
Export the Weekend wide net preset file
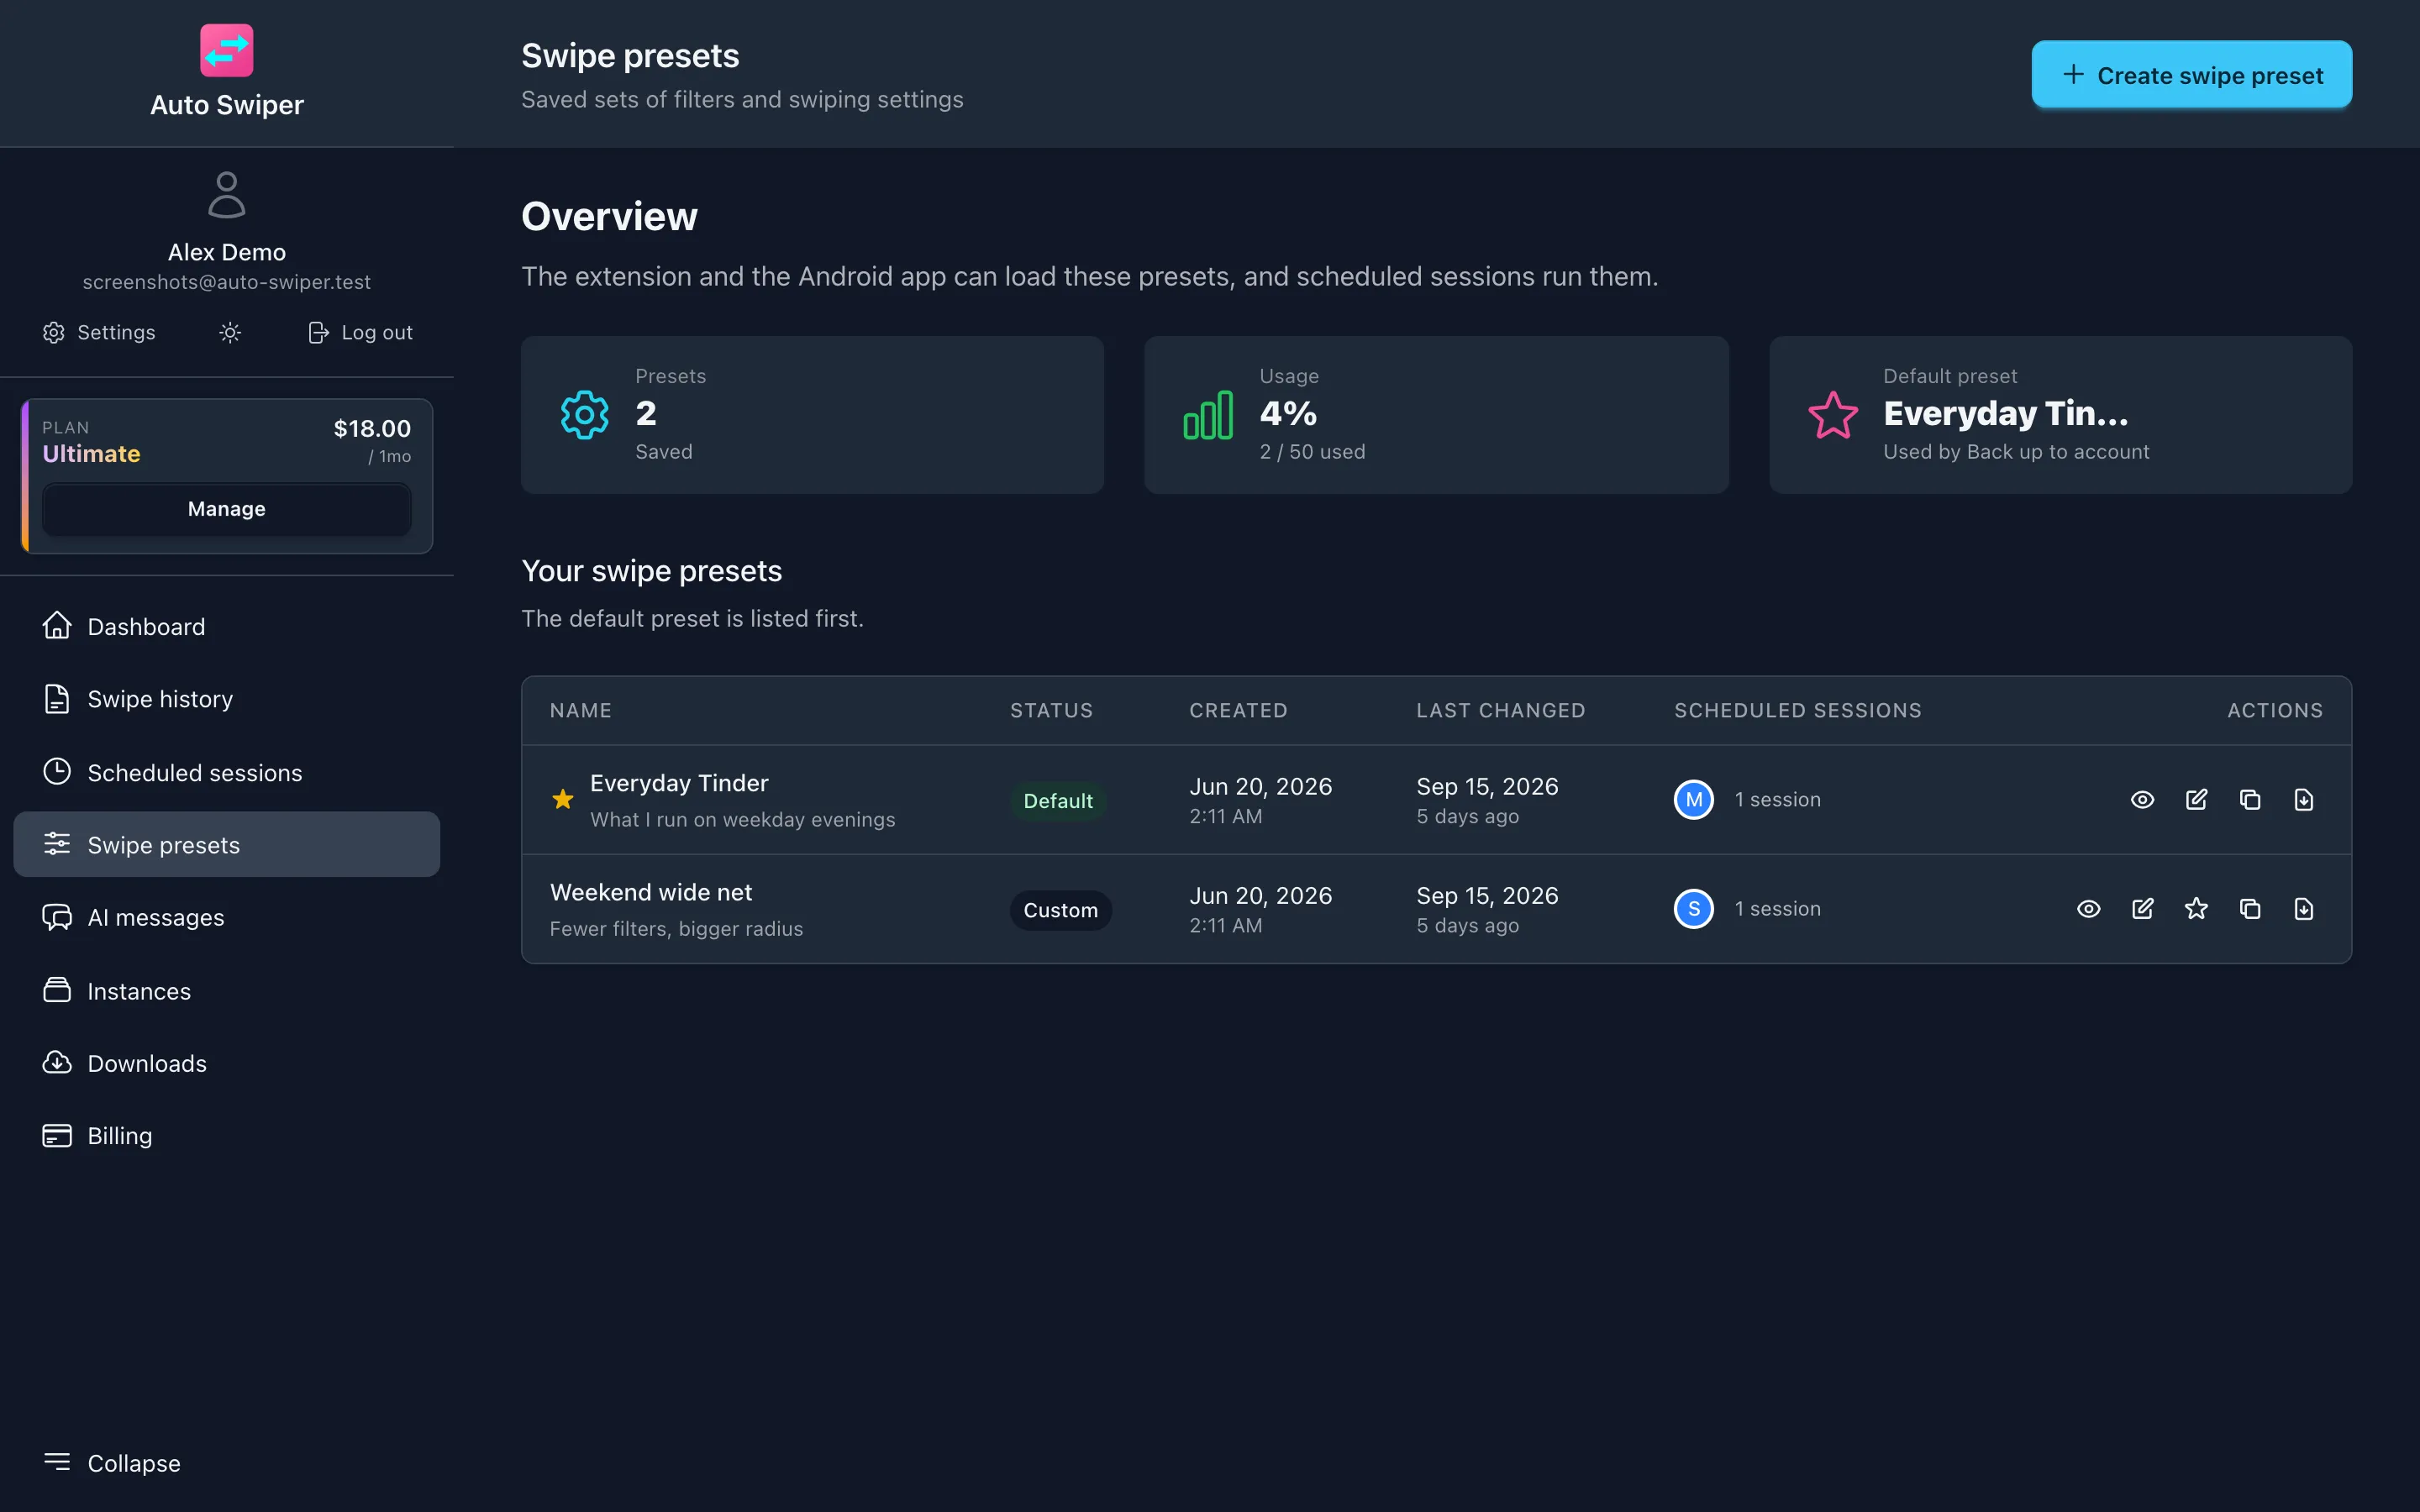point(2304,908)
